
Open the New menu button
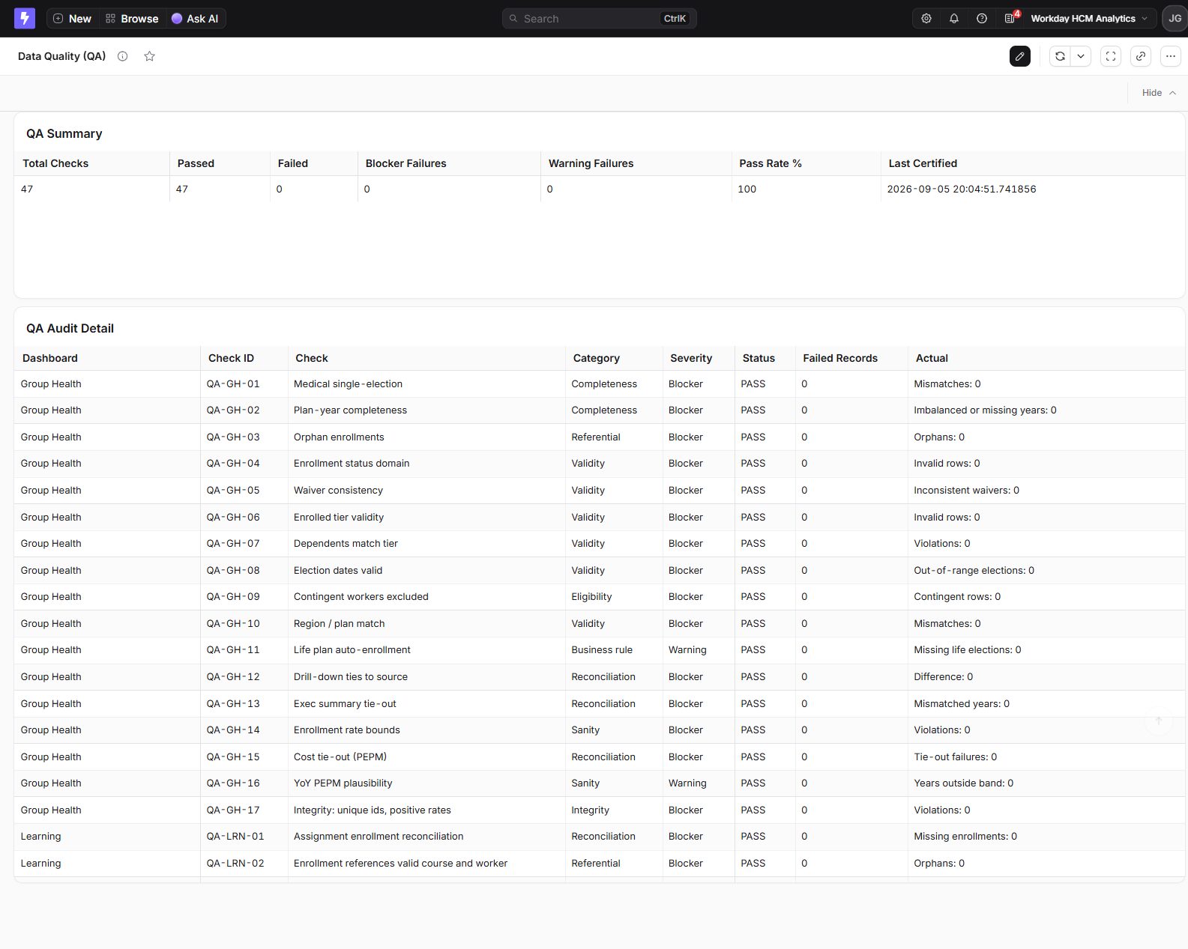tap(72, 19)
